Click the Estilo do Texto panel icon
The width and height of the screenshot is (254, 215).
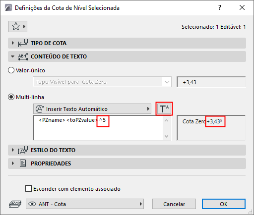[x=23, y=150]
